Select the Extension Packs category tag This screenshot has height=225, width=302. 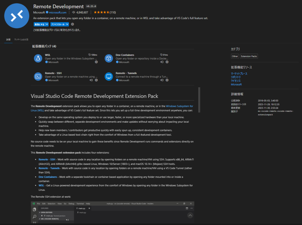(249, 56)
